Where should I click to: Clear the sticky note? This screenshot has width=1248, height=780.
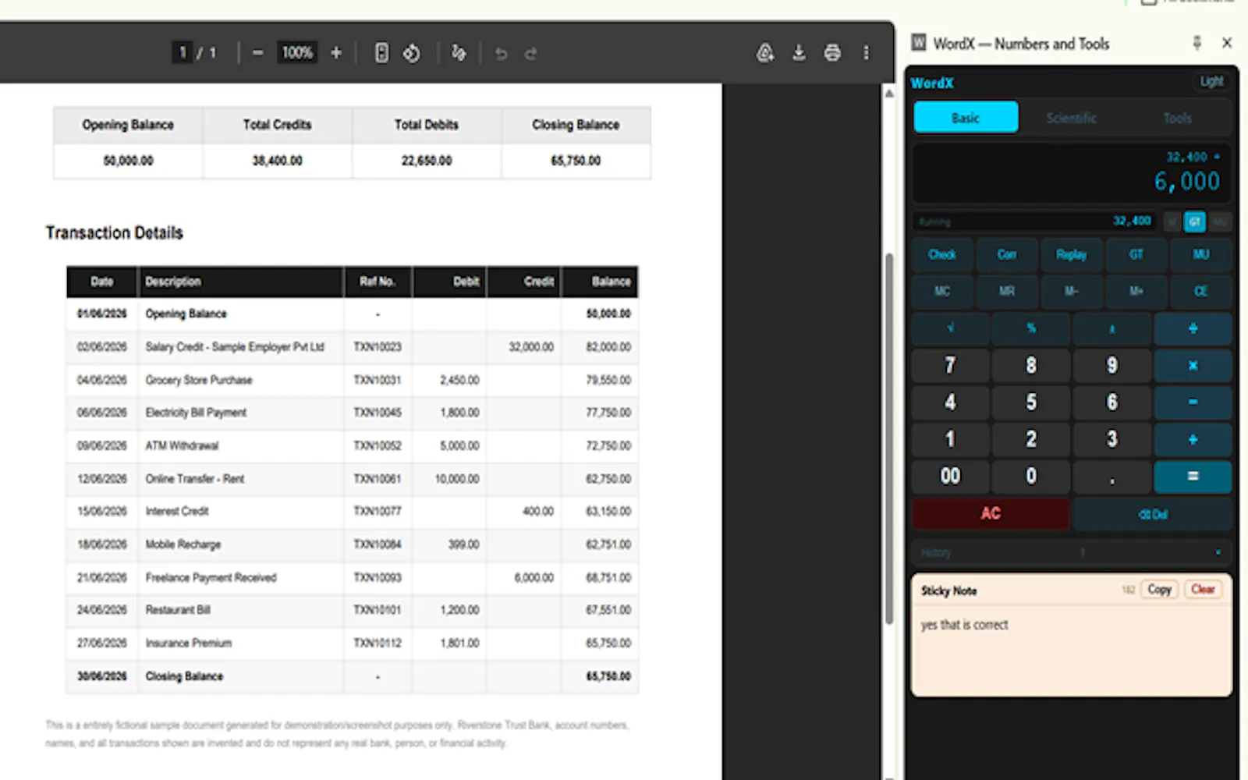(1203, 590)
